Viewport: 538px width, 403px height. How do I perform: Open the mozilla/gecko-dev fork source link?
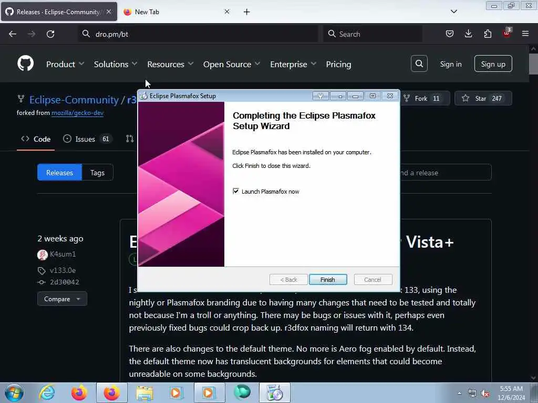tap(78, 113)
